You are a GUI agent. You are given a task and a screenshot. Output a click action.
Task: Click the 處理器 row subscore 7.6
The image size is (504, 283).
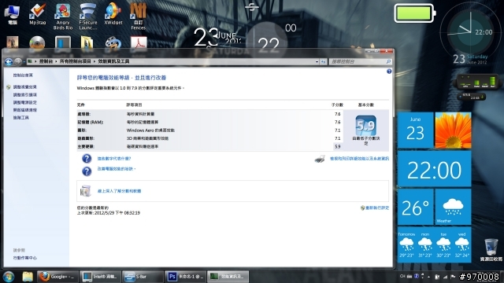pyautogui.click(x=337, y=114)
